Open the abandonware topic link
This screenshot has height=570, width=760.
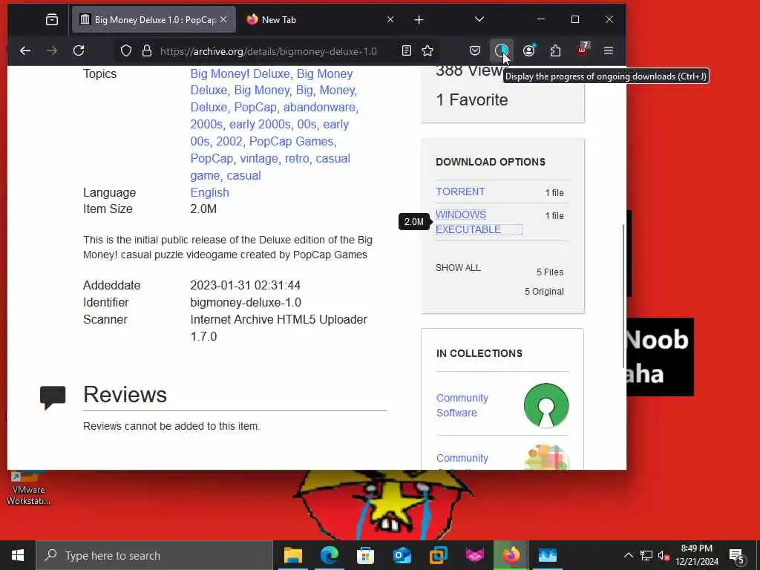pyautogui.click(x=319, y=107)
